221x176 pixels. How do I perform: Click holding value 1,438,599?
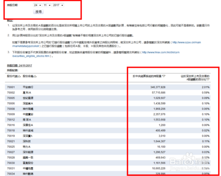point(160,103)
